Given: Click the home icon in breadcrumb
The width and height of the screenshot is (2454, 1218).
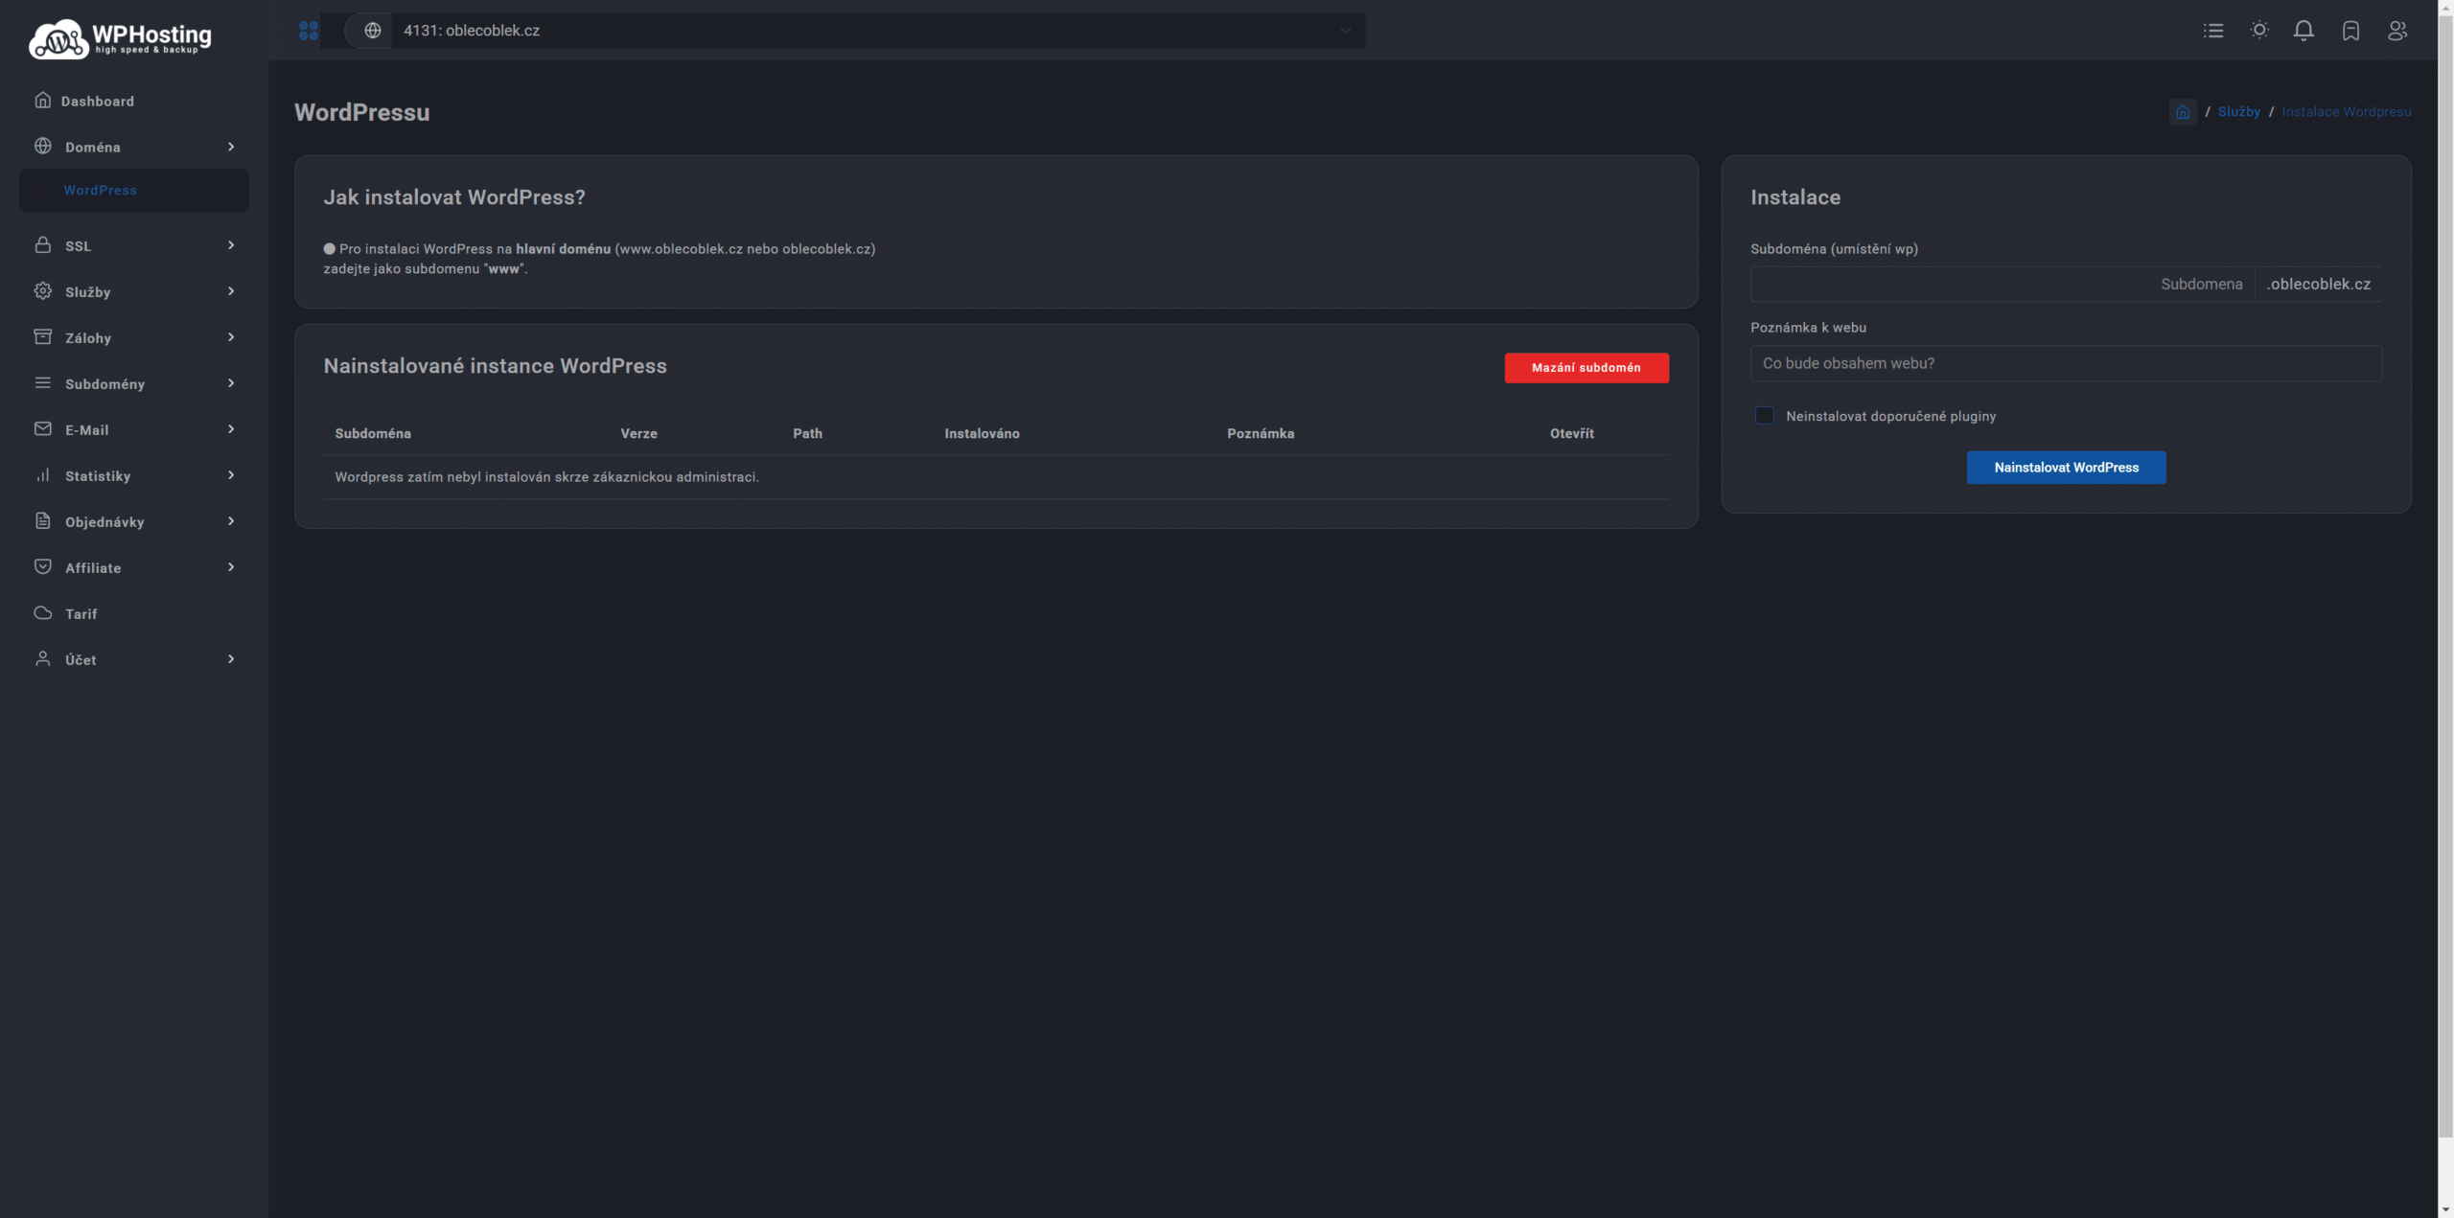Looking at the screenshot, I should pyautogui.click(x=2183, y=112).
